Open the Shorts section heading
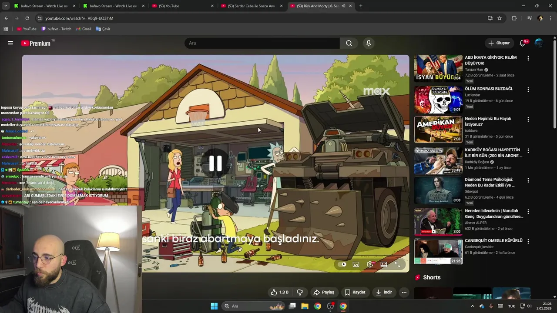 click(432, 277)
